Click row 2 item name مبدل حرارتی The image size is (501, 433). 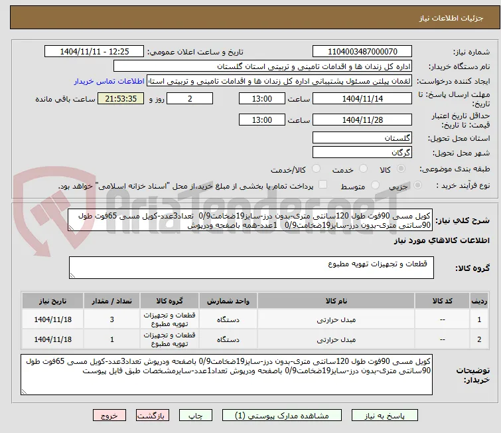coord(336,339)
